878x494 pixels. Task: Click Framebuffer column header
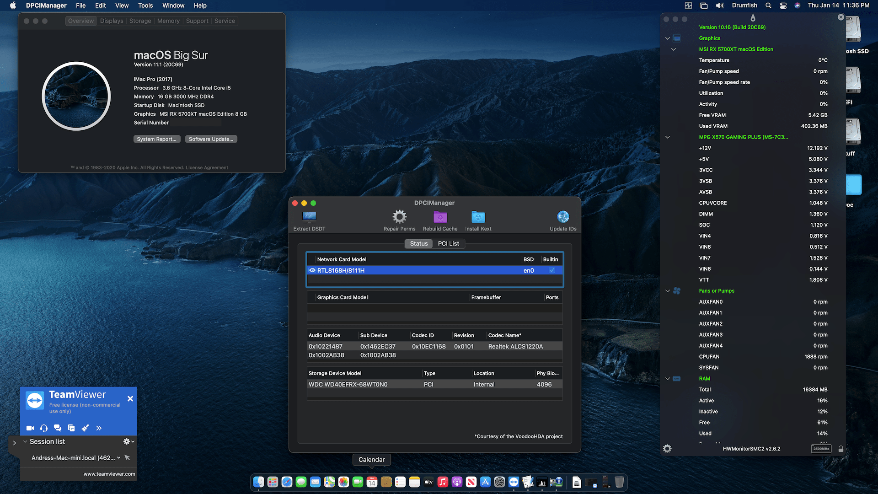tap(486, 297)
